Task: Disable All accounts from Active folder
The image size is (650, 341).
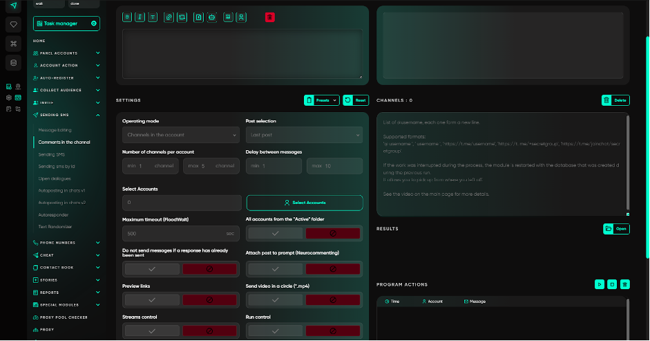Action: 333,233
